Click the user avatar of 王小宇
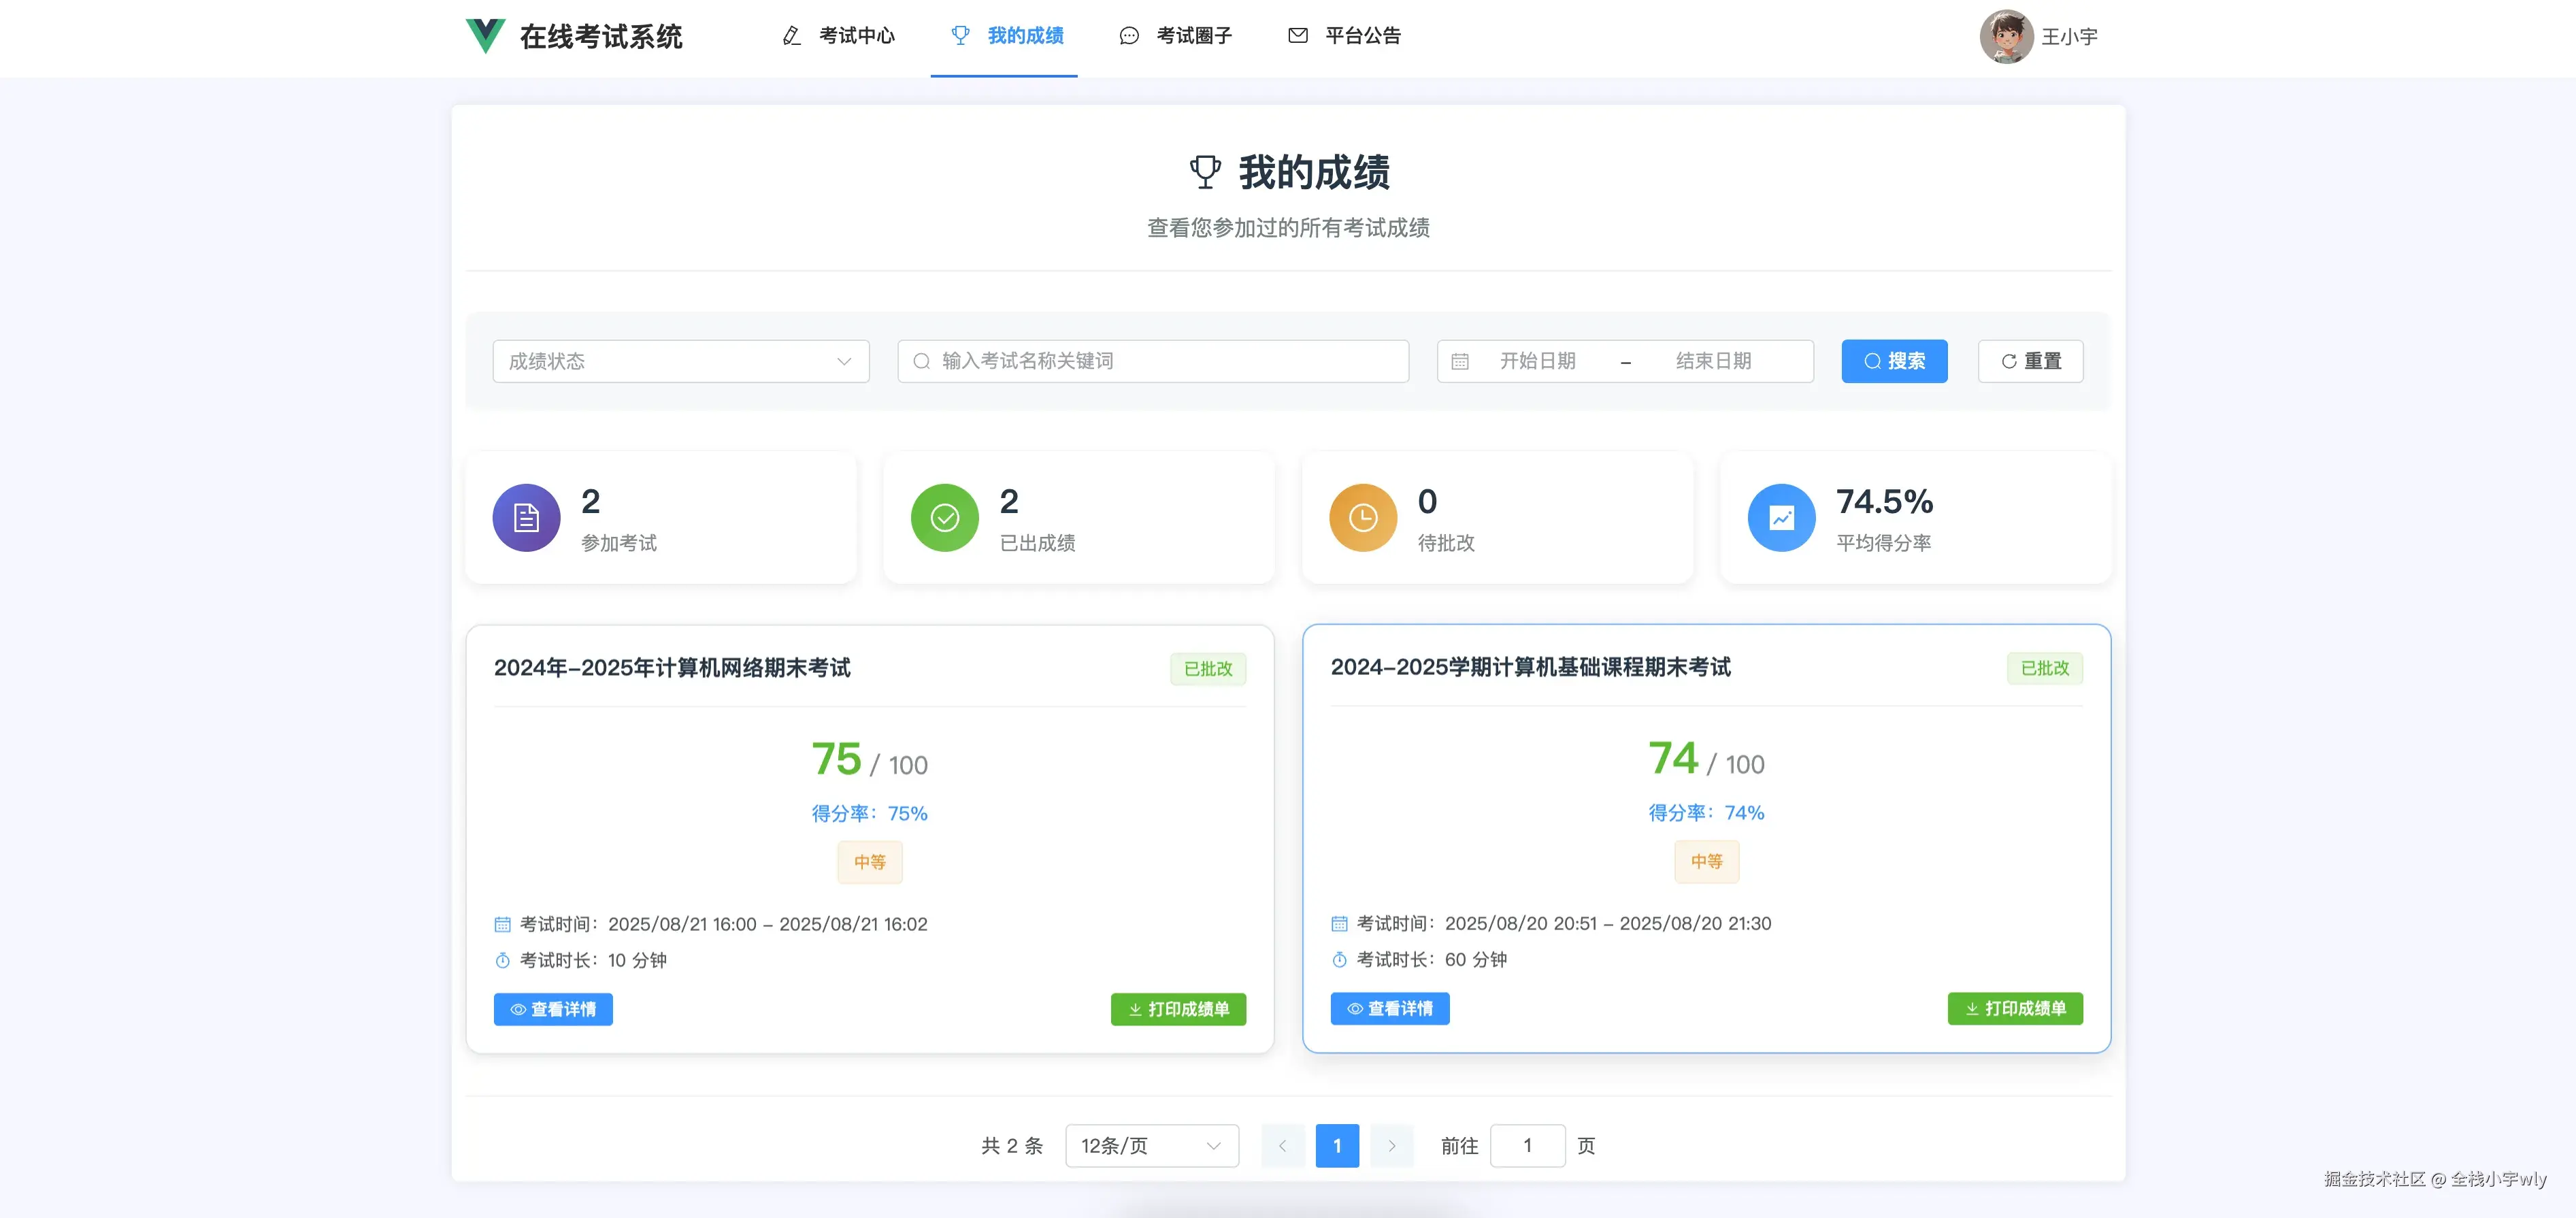 pos(2006,37)
